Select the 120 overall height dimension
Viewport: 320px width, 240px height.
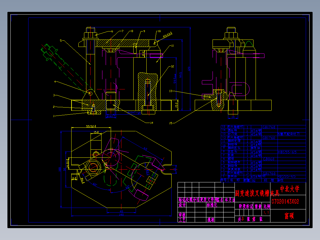click(189, 69)
